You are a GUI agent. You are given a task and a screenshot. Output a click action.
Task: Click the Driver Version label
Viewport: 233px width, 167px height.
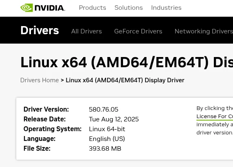pyautogui.click(x=46, y=109)
